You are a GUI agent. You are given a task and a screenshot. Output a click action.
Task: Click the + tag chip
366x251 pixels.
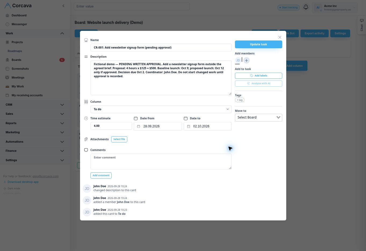[x=240, y=100]
